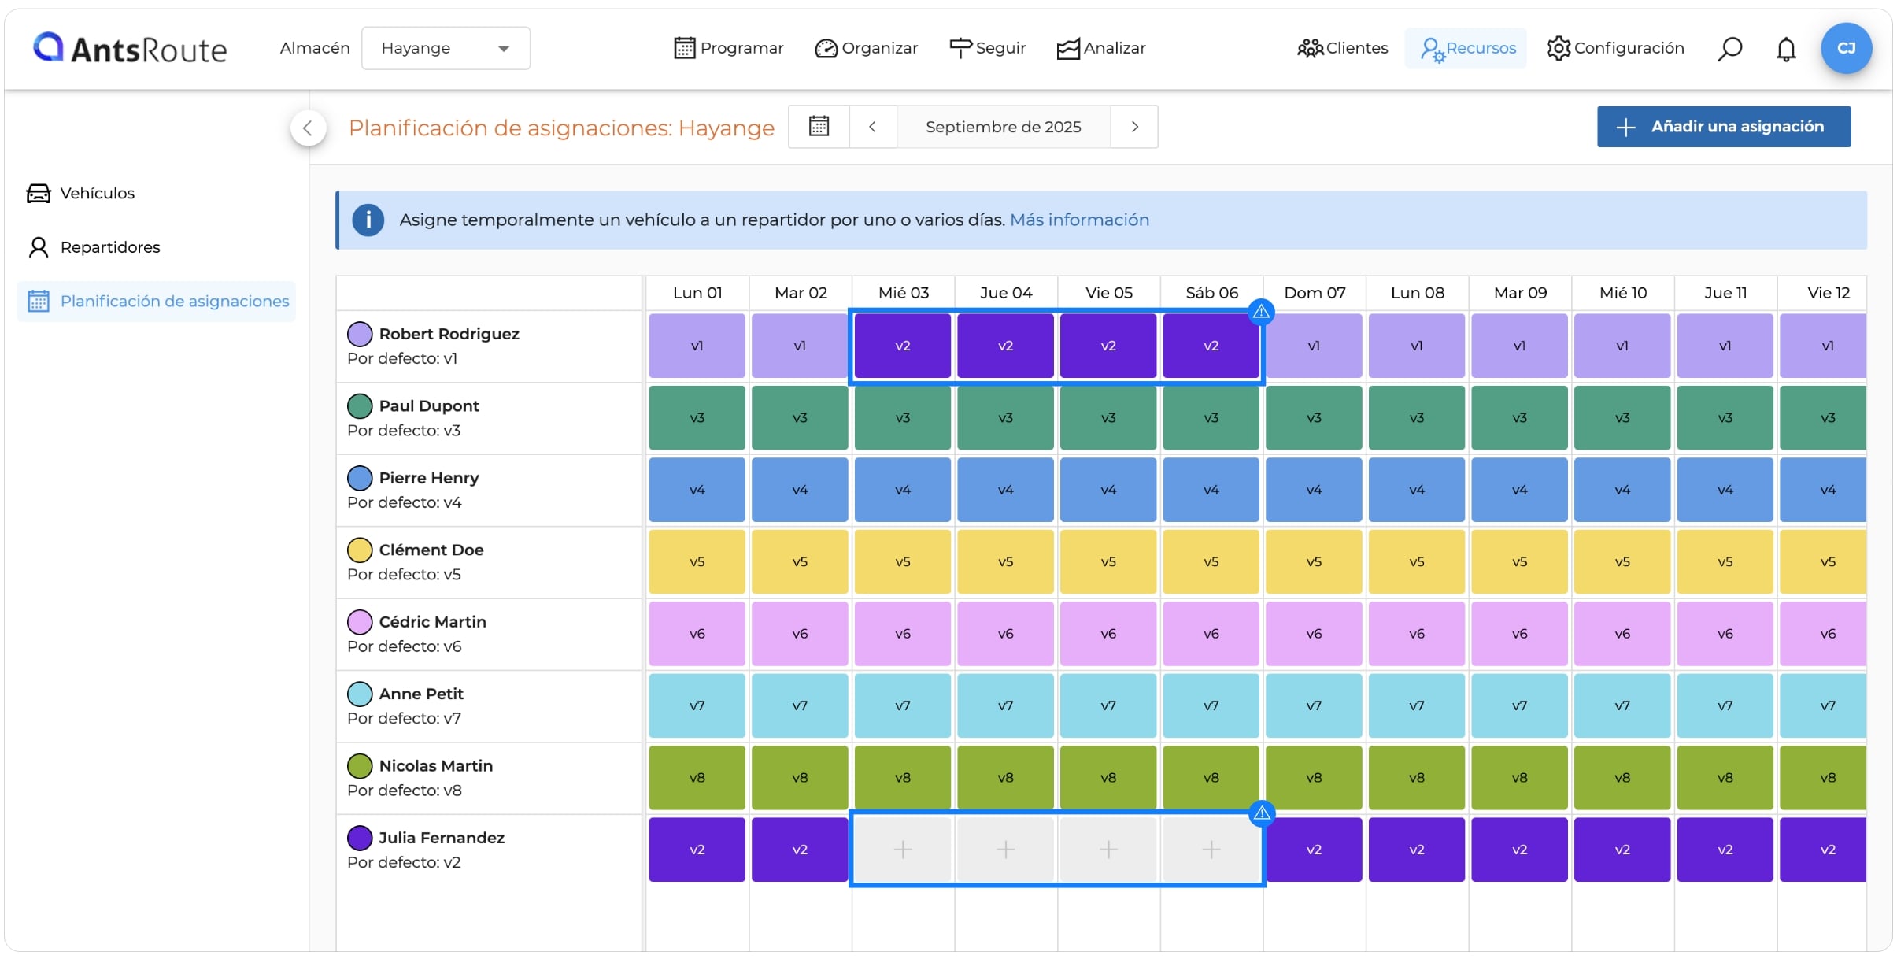Open the Programar menu
The image size is (1897, 959).
click(x=729, y=48)
